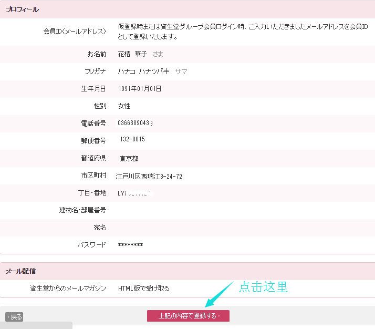
Task: Click the 建物名・部屋番号 label
Action: point(82,210)
